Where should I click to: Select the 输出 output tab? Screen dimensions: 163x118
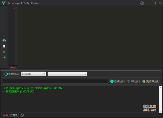(5, 115)
